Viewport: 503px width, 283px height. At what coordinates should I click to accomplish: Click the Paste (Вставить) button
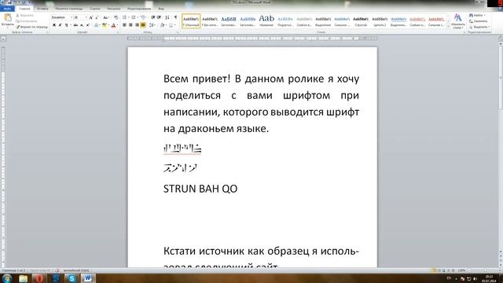pos(7,20)
